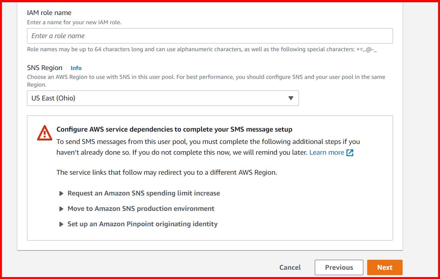Open the SNS Region dropdown
Screen dimensions: 440x279
[x=163, y=98]
